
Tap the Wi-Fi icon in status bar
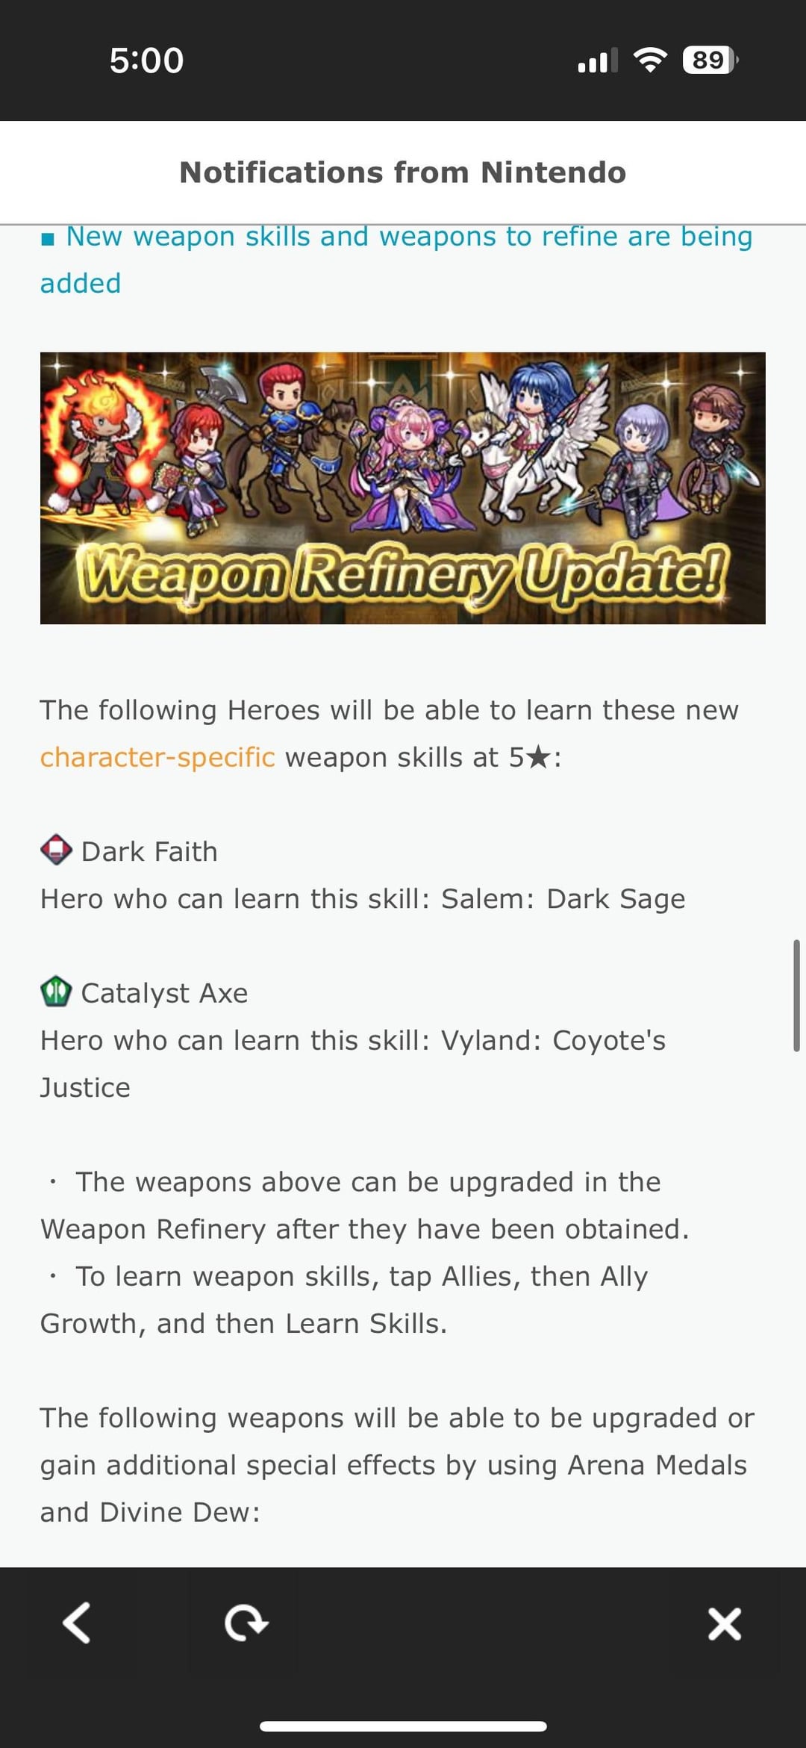[650, 60]
